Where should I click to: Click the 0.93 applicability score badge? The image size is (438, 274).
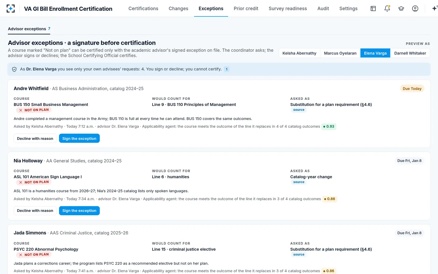pyautogui.click(x=329, y=127)
